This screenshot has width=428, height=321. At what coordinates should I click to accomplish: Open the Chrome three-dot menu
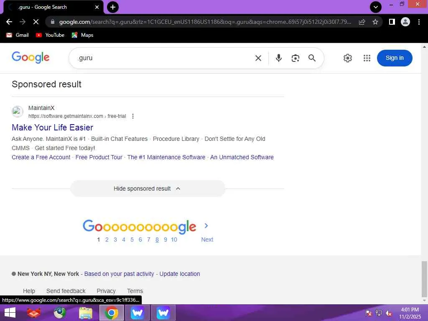(x=419, y=22)
